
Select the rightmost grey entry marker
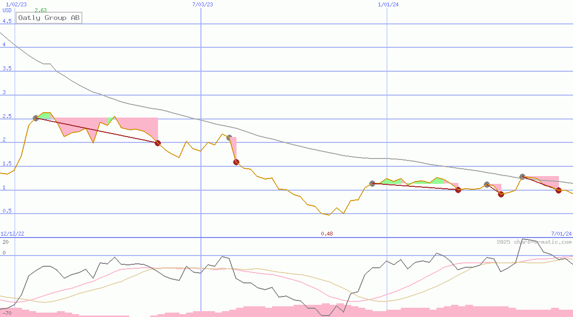click(522, 177)
